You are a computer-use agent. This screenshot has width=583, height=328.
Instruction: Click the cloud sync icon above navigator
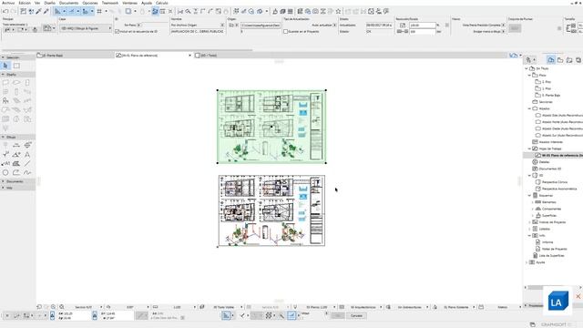[x=514, y=56]
